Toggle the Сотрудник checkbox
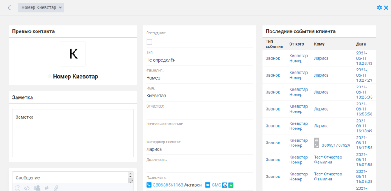Screen dimensions: 391x191 (149, 42)
